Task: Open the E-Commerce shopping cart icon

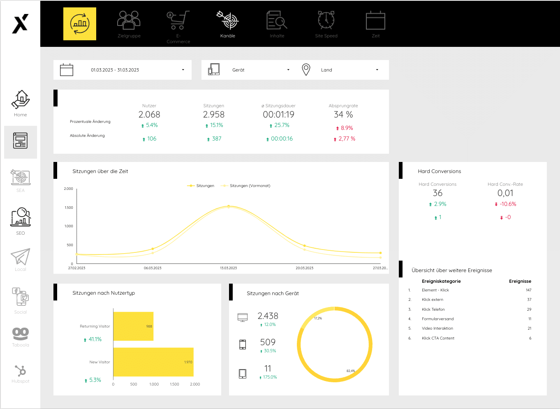Action: 178,20
